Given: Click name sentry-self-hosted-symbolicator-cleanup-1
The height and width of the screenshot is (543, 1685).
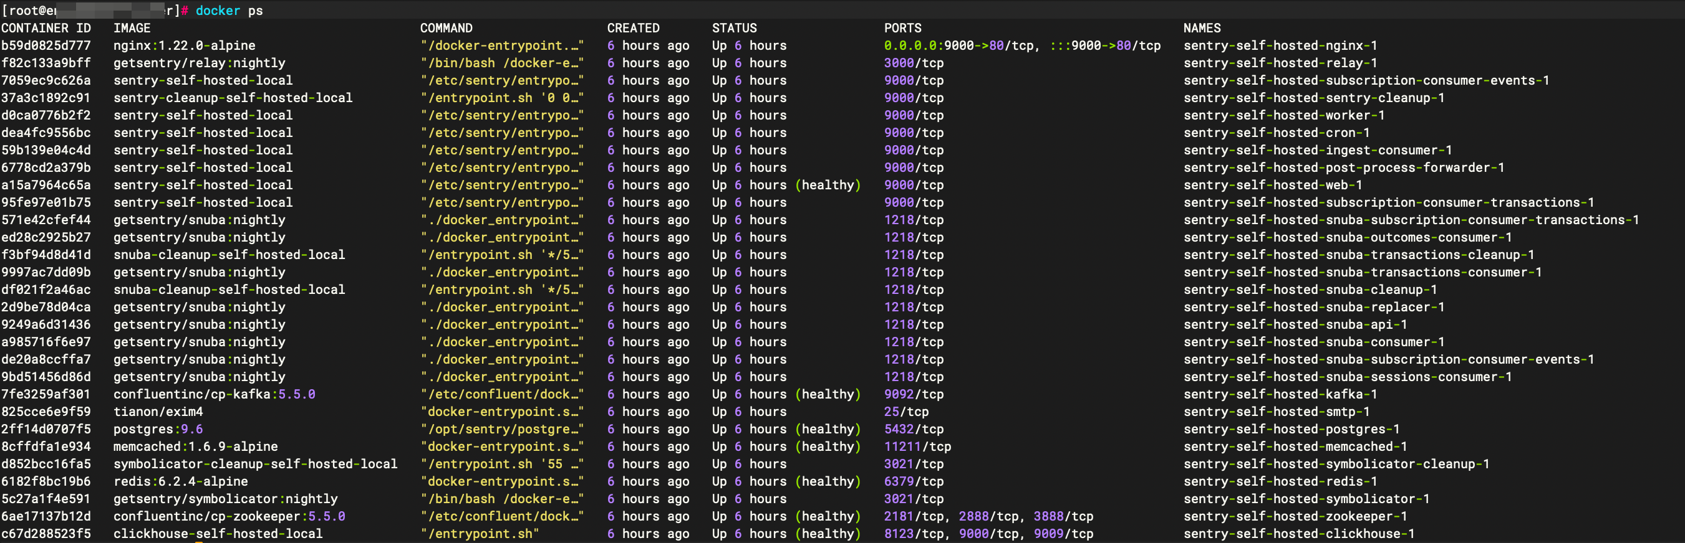Looking at the screenshot, I should 1336,464.
